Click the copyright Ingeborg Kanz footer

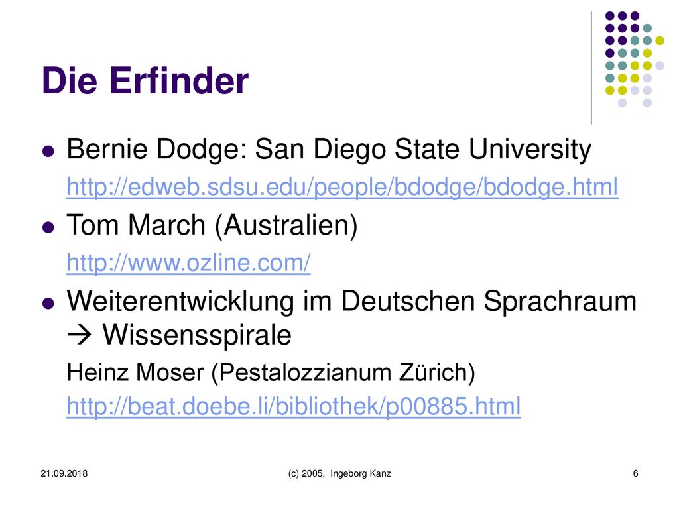pos(339,473)
